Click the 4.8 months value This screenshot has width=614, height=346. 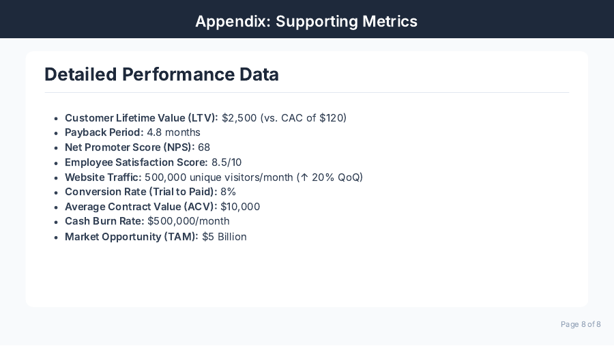173,132
